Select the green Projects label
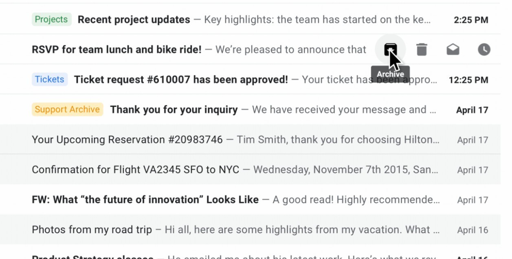The width and height of the screenshot is (512, 259). (51, 19)
